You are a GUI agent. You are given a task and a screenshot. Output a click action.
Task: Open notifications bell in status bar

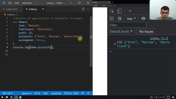[88, 93]
